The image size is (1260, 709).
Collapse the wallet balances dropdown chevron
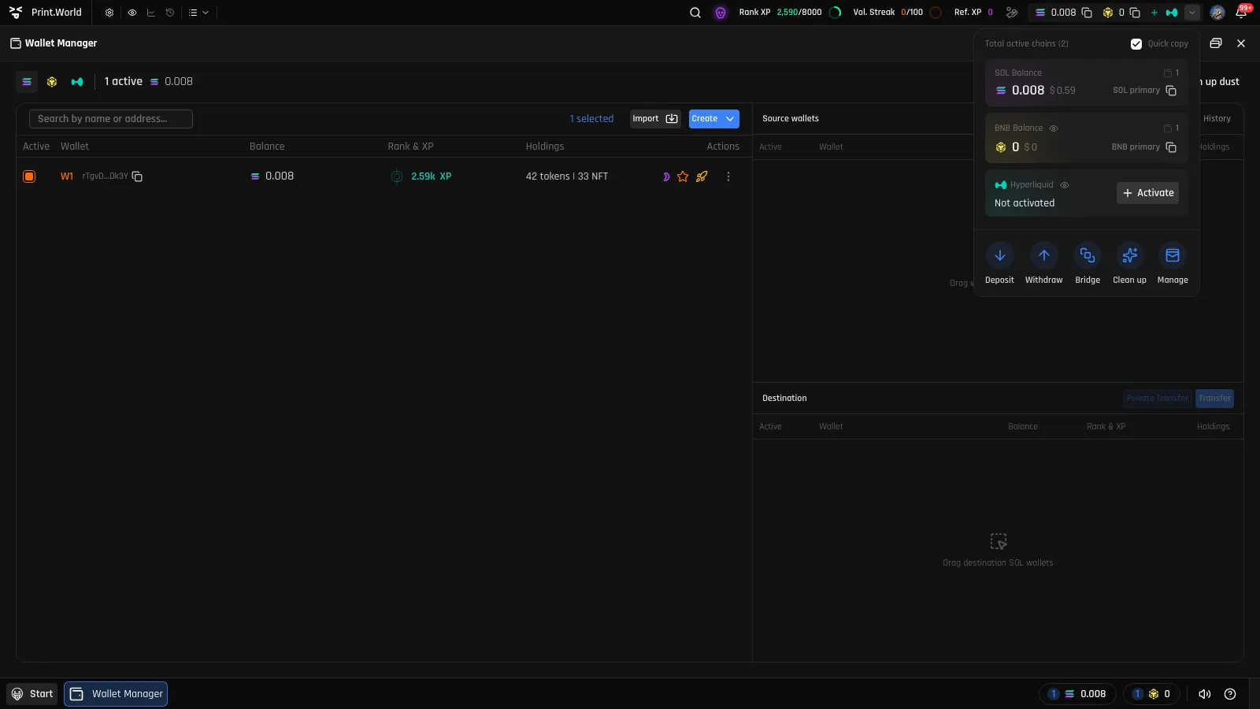[1192, 13]
